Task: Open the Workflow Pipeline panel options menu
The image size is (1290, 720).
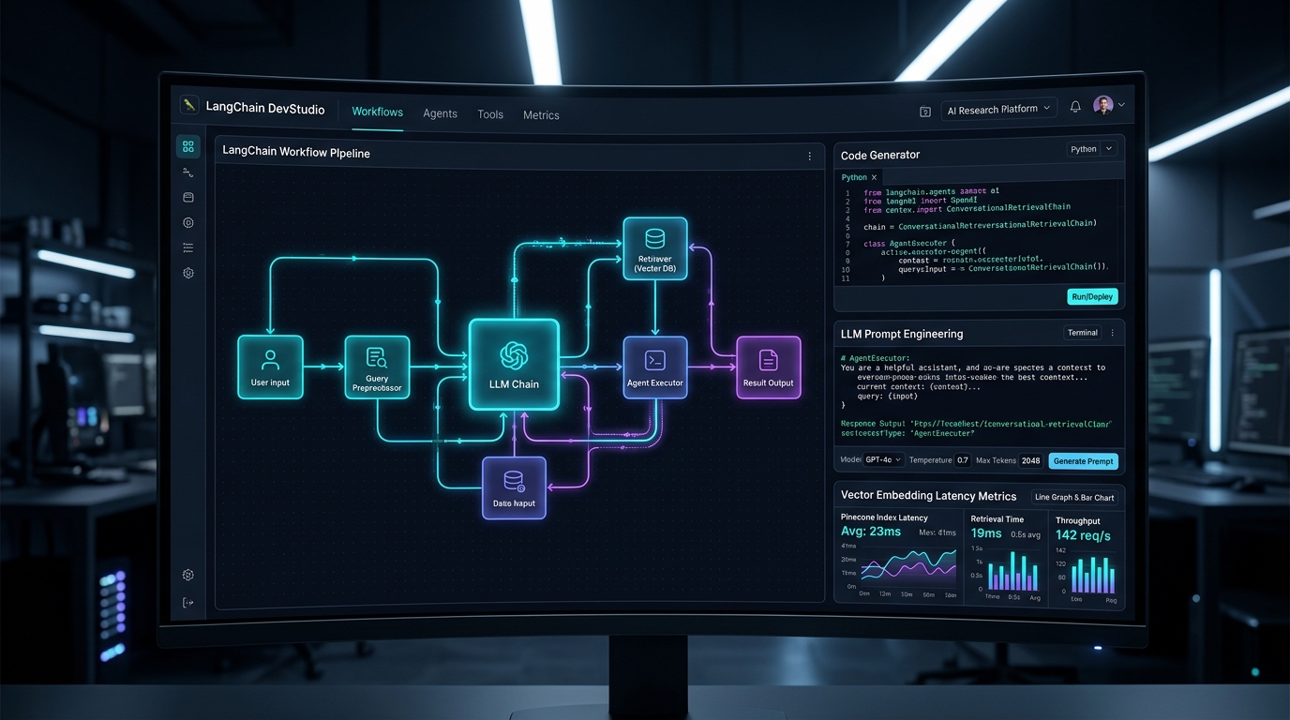Action: coord(810,157)
